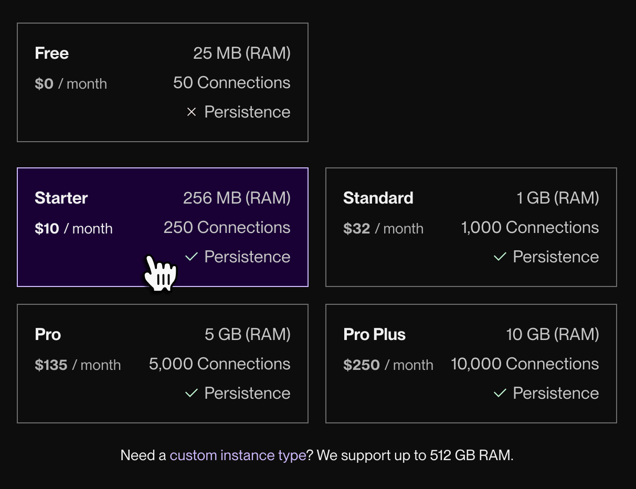This screenshot has width=636, height=489.
Task: Open the custom instance type link
Action: pyautogui.click(x=238, y=455)
